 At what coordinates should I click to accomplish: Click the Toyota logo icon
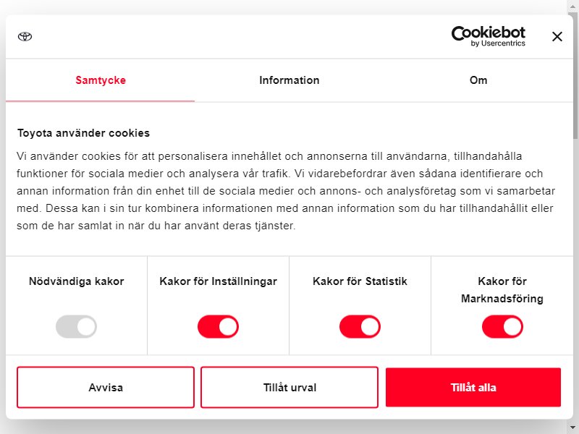25,37
